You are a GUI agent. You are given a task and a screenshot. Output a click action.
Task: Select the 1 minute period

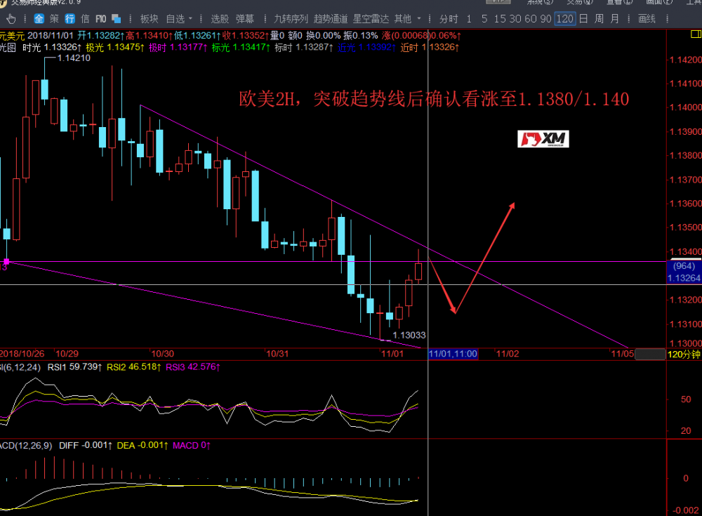click(x=469, y=19)
